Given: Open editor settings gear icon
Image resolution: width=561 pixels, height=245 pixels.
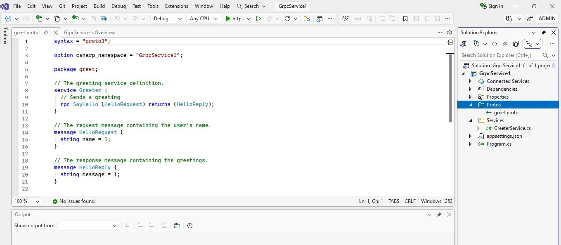Looking at the screenshot, I should tap(450, 33).
